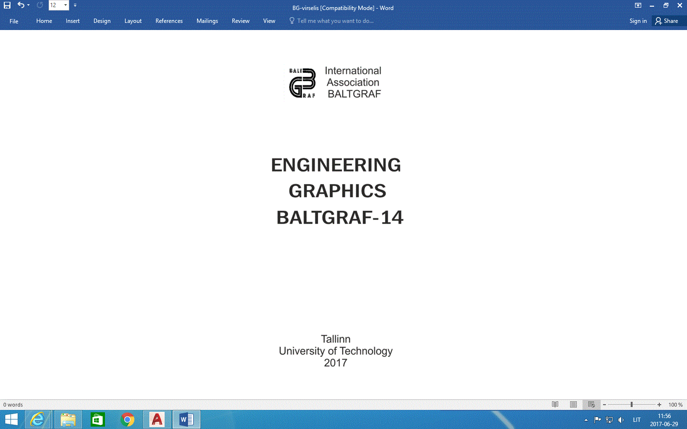This screenshot has width=687, height=429.
Task: Click the word Tallinn
Action: coord(336,339)
